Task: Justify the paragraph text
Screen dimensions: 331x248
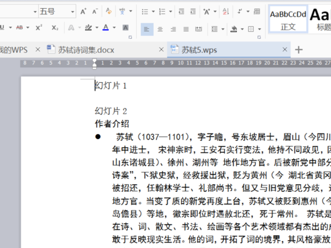Action: (186, 29)
